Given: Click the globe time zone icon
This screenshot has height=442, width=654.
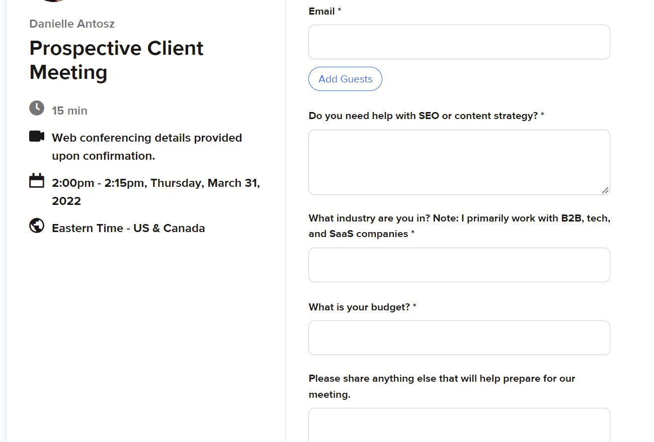Looking at the screenshot, I should click(x=37, y=226).
